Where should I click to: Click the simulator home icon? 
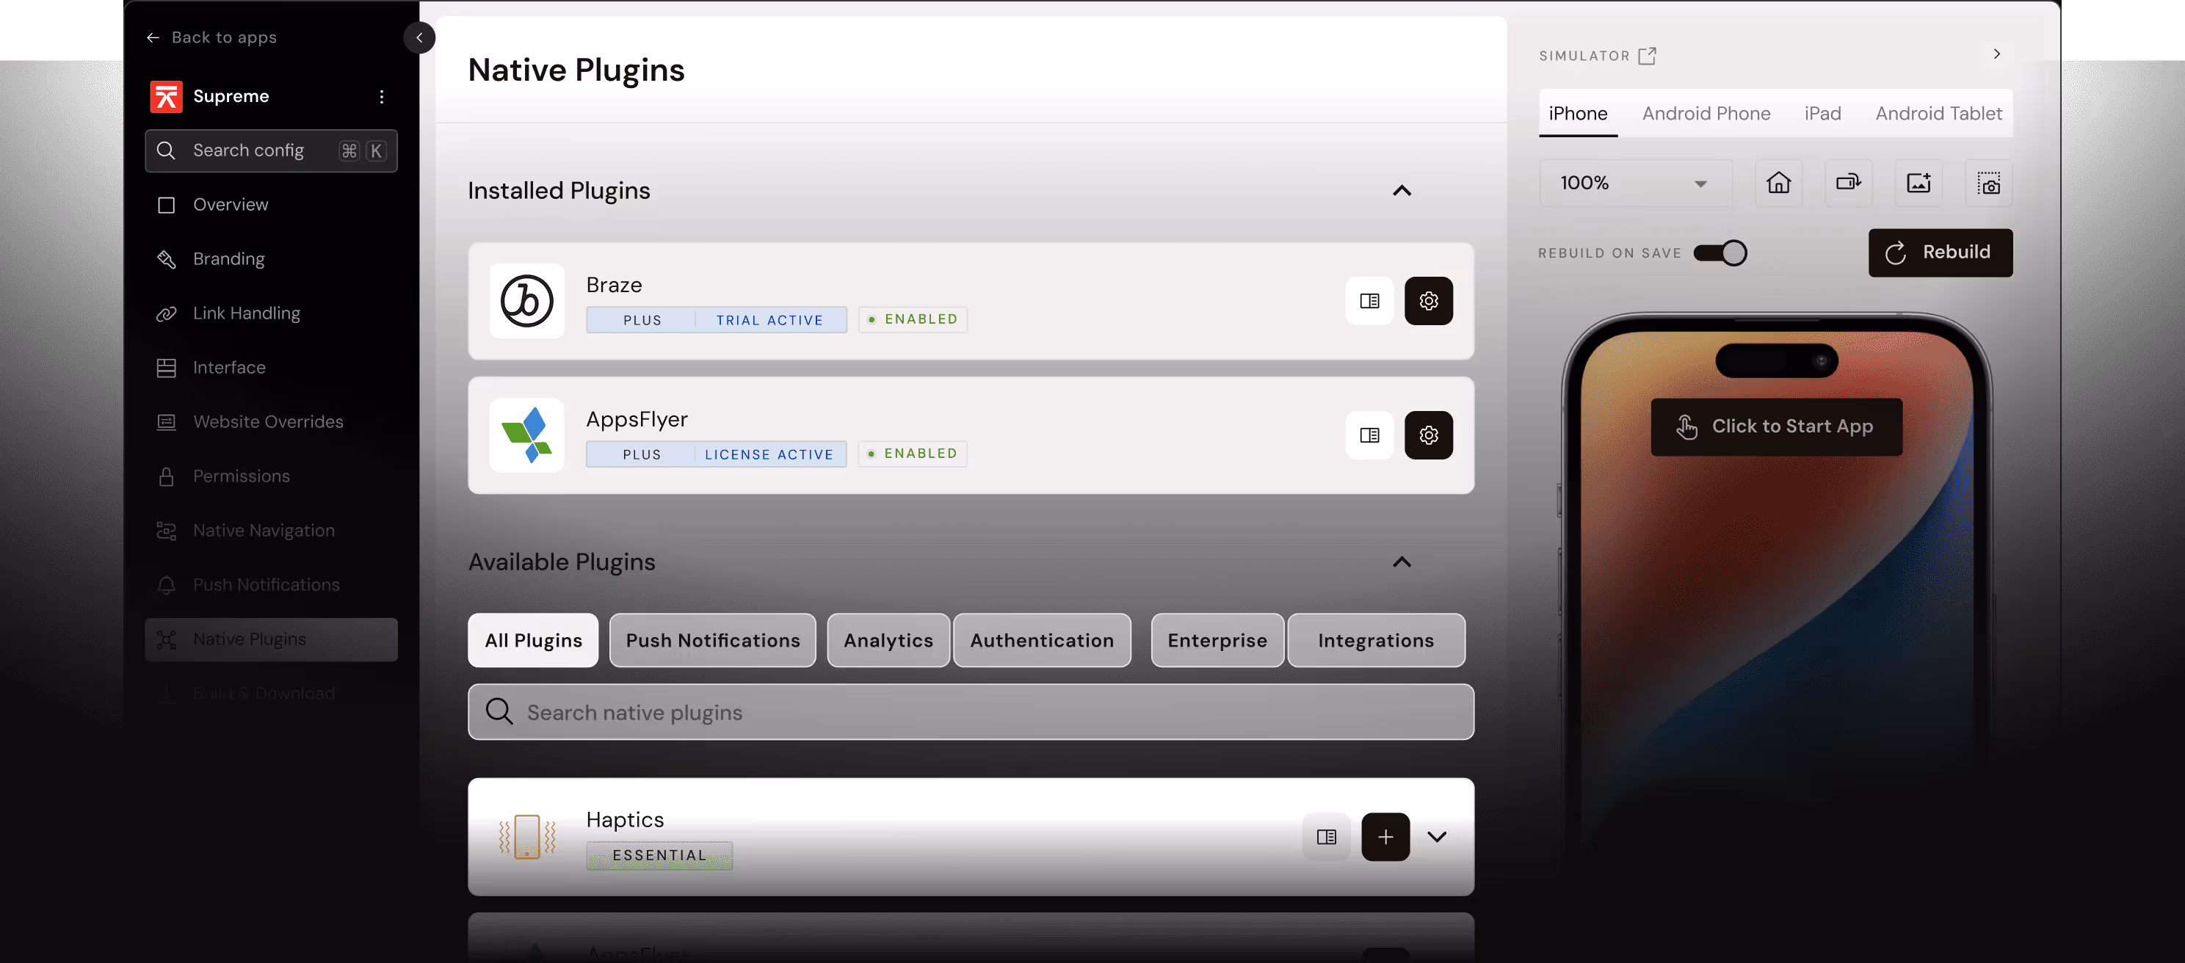tap(1779, 182)
